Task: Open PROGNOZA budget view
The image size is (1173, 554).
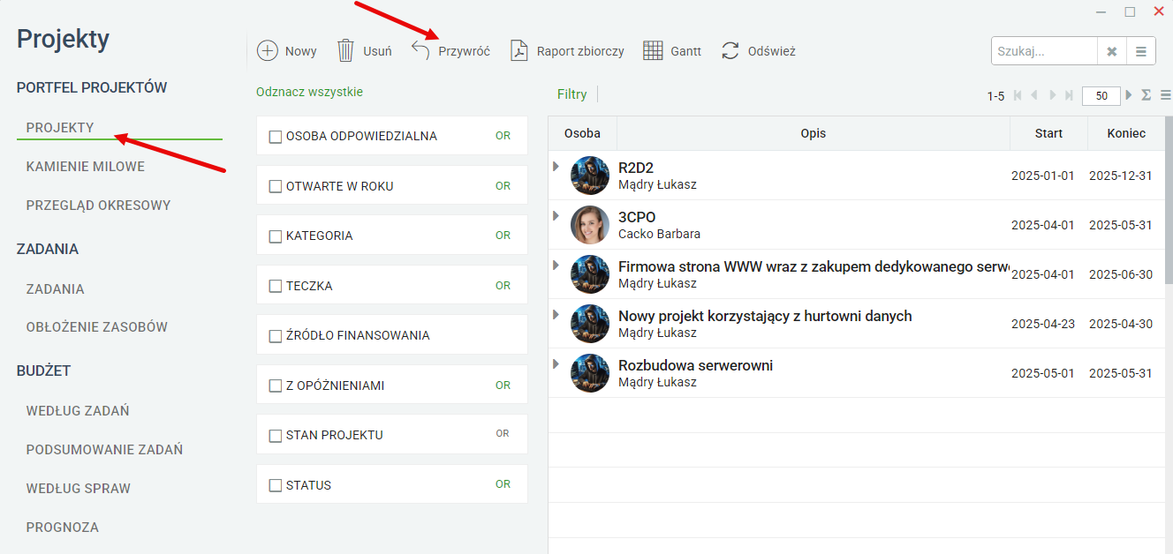Action: [63, 527]
